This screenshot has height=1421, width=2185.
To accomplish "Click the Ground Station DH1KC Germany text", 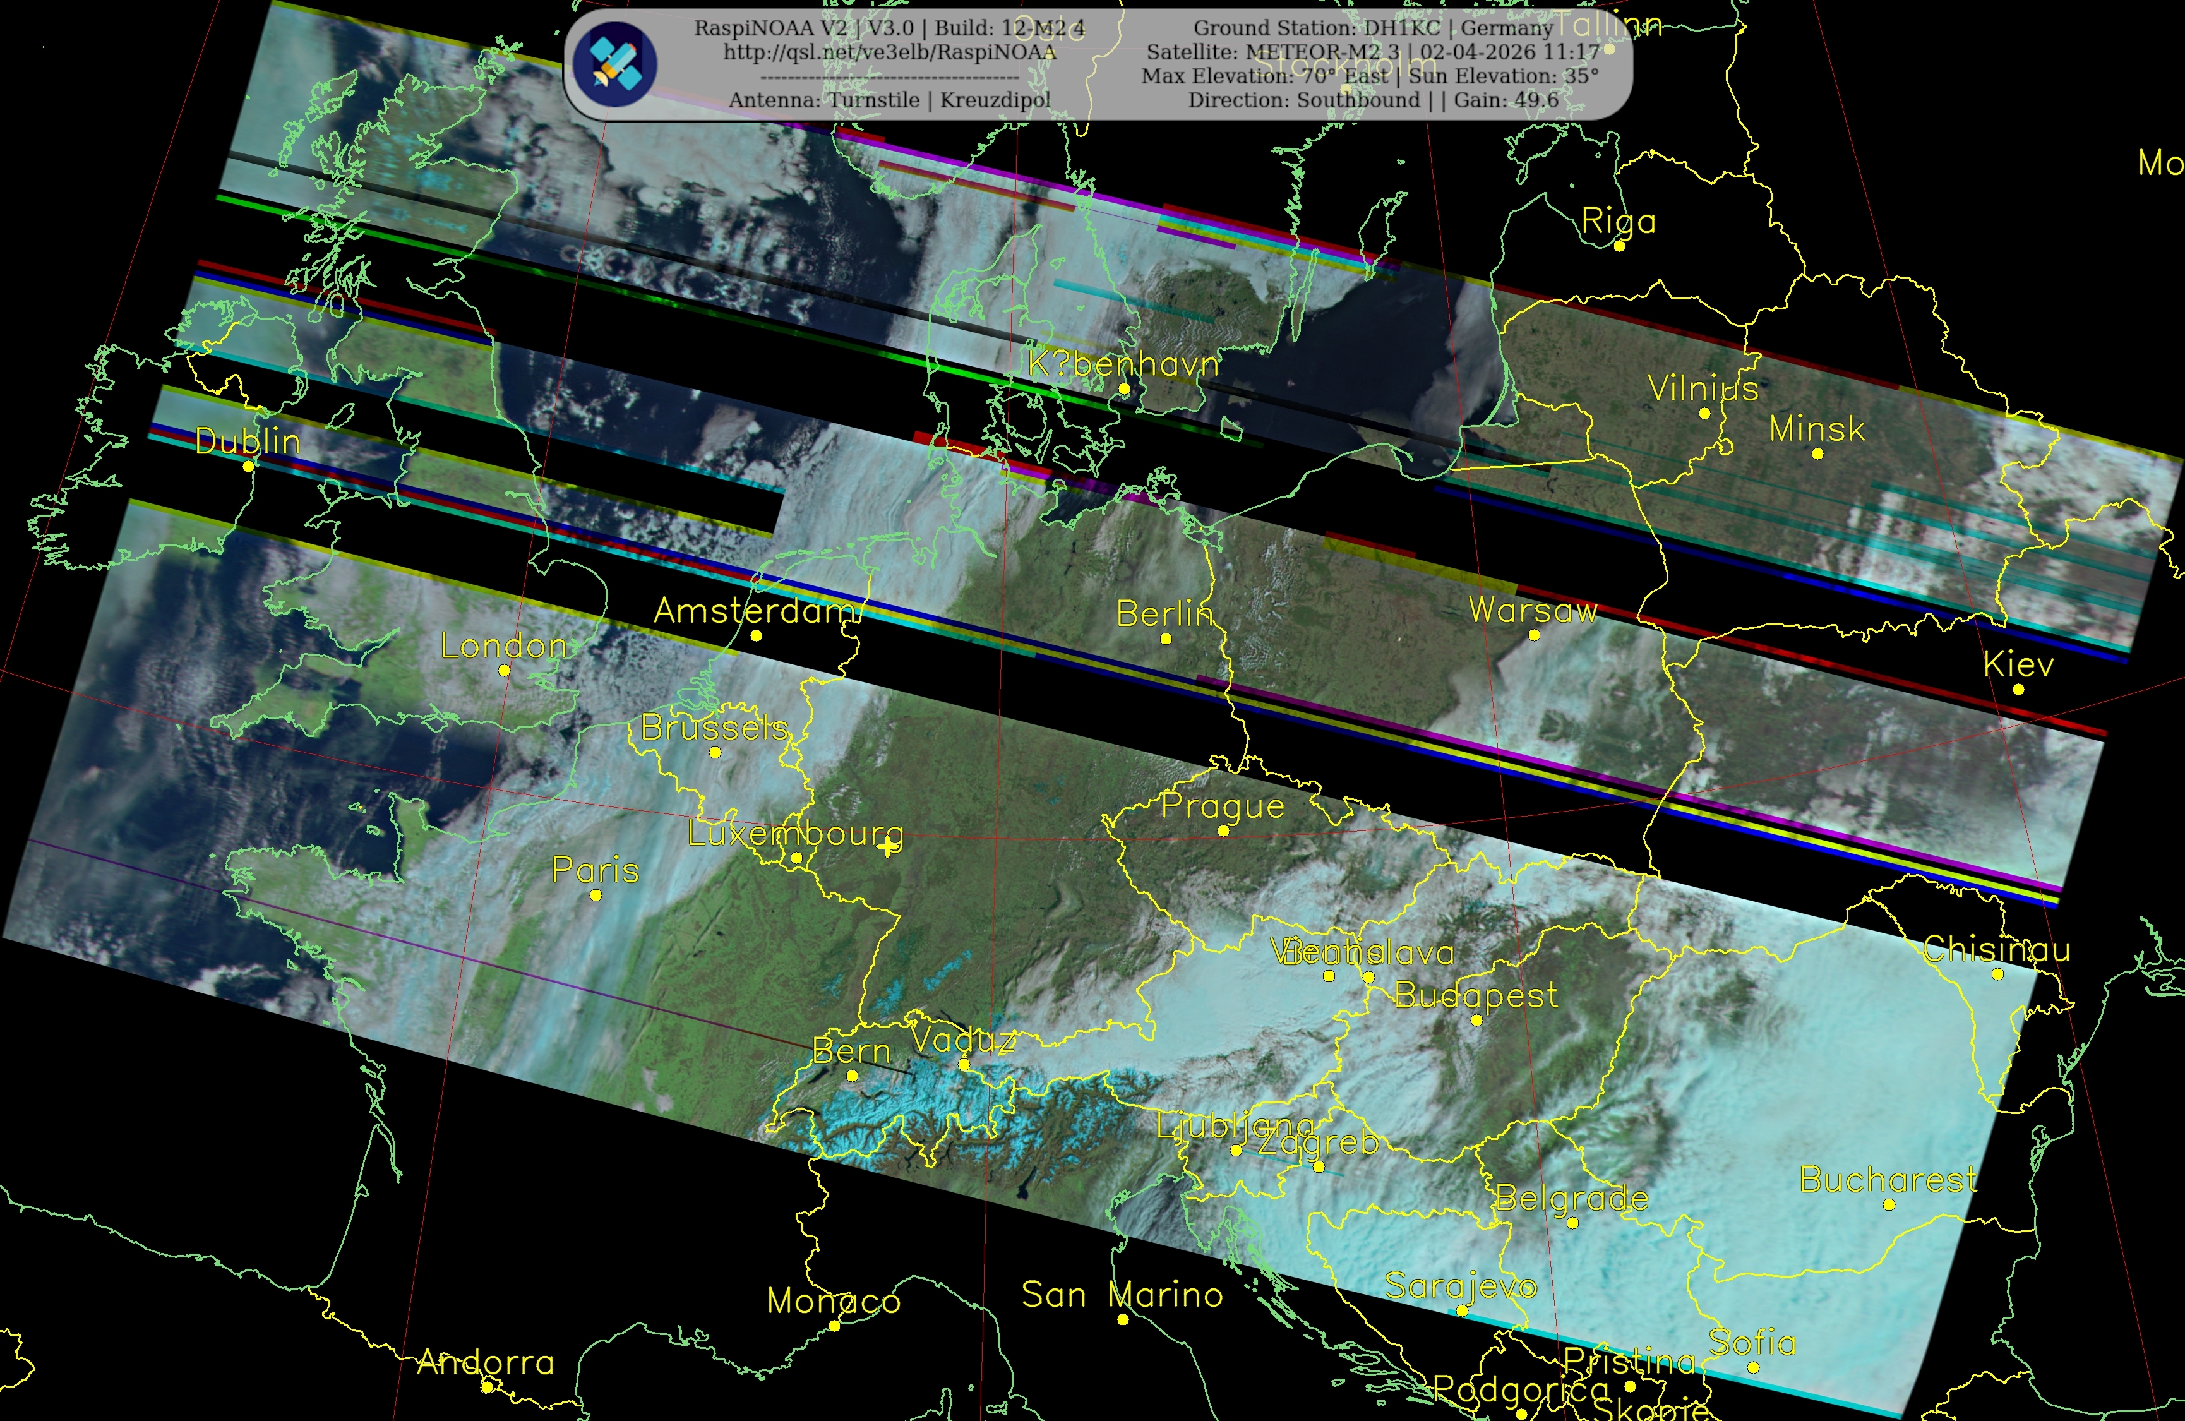I will 1372,28.
